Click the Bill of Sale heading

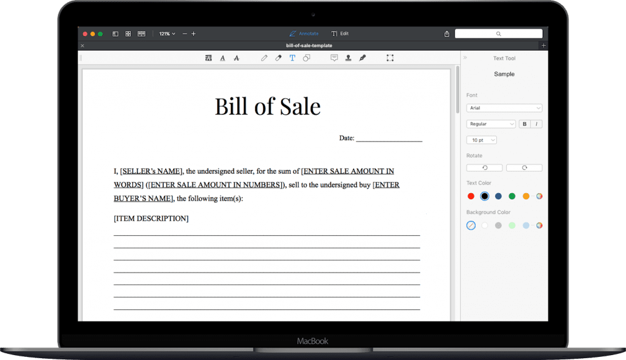click(x=268, y=106)
